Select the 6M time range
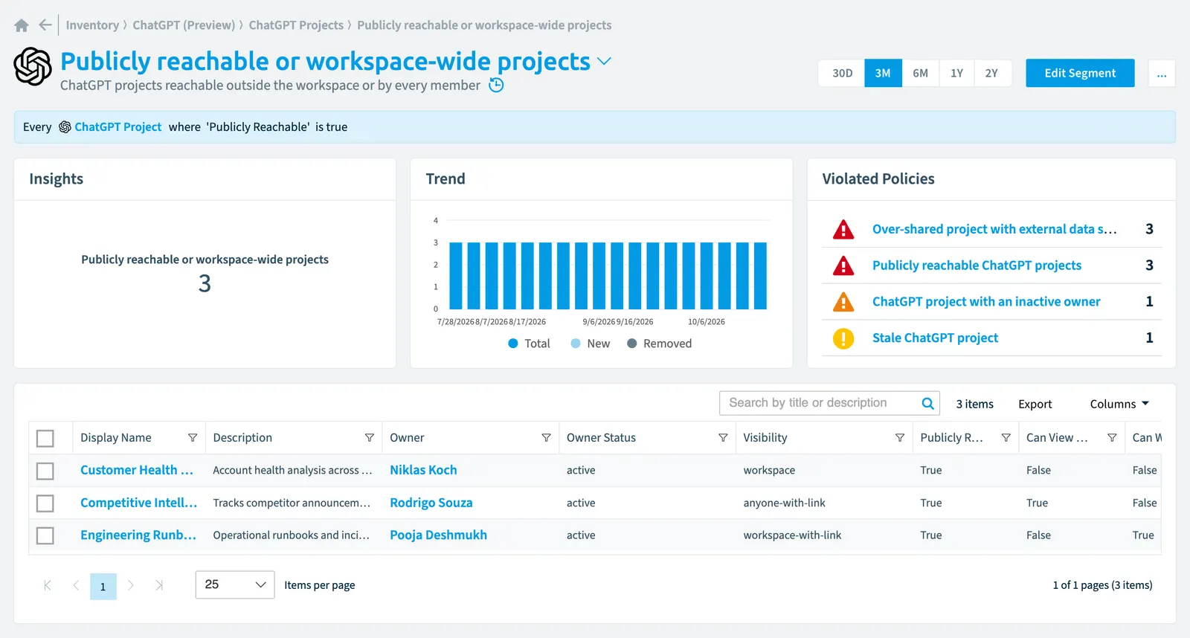The width and height of the screenshot is (1190, 638). [x=921, y=74]
